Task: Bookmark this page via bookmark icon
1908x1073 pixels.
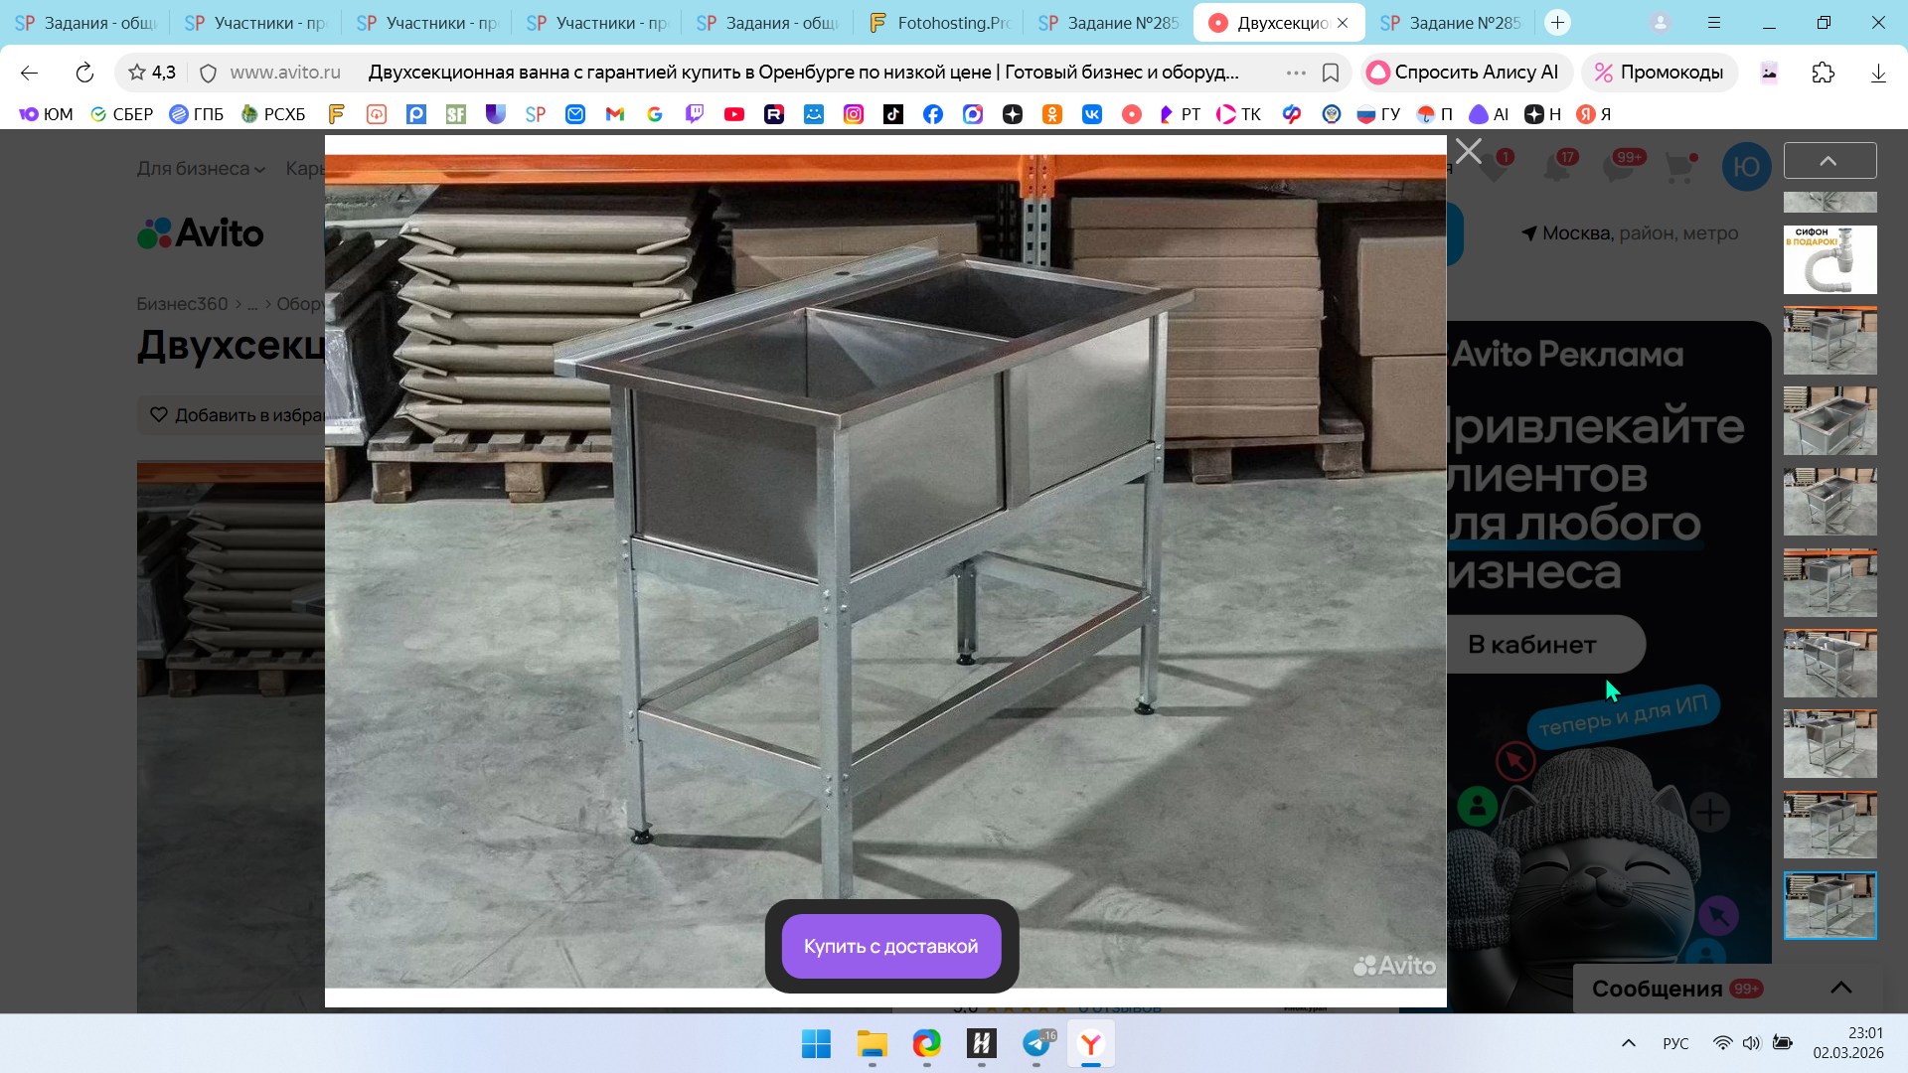Action: point(1331,73)
